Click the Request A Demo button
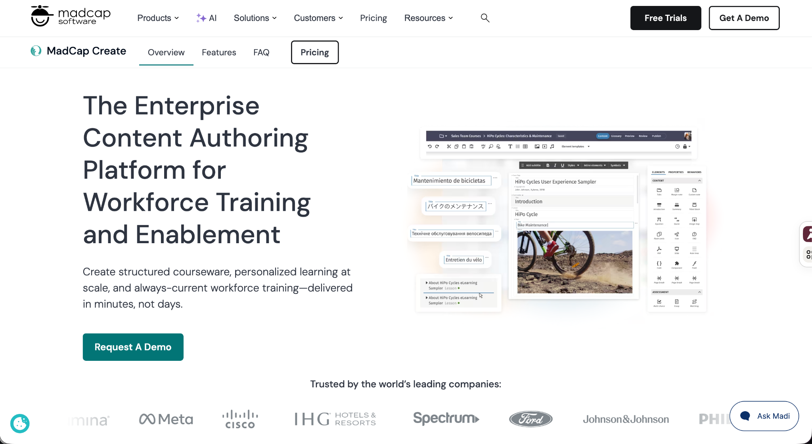 pyautogui.click(x=133, y=347)
